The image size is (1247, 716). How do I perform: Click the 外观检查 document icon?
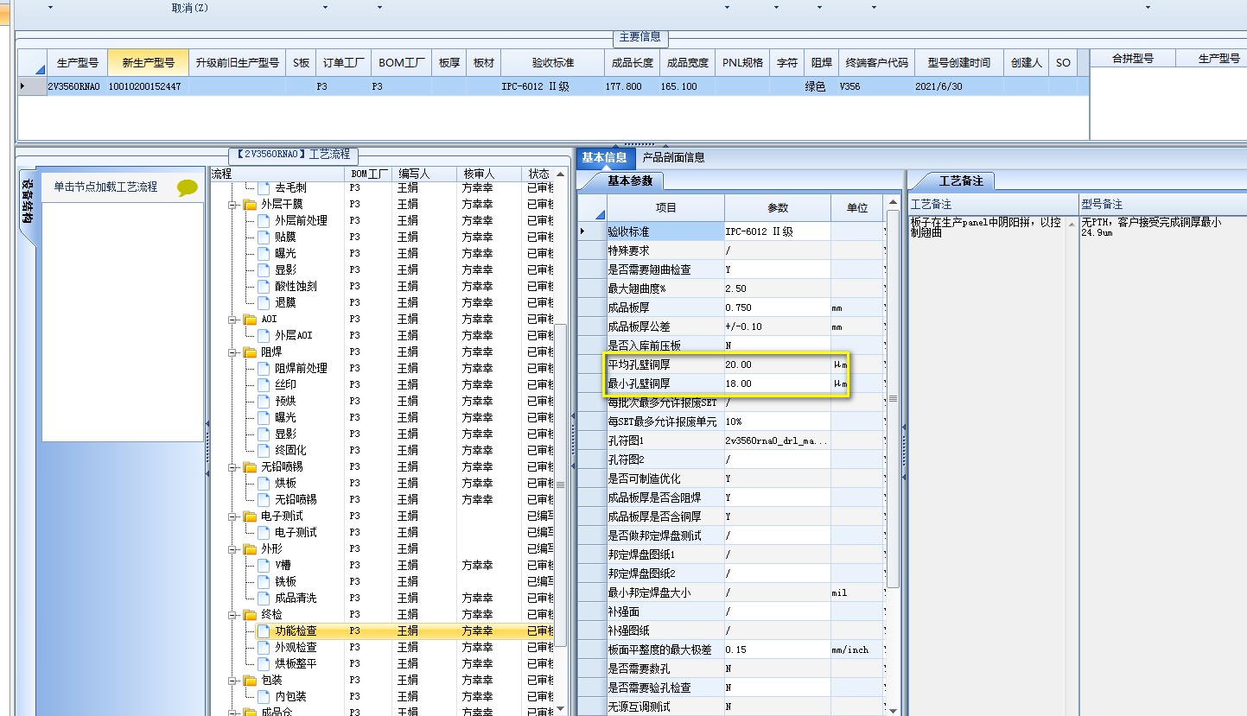tap(264, 648)
